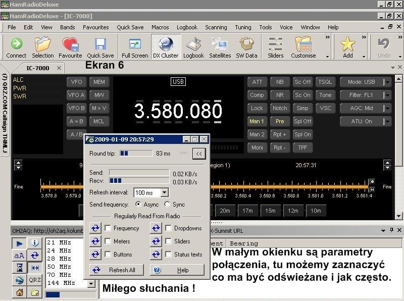Enable the Status texts checkbox
This screenshot has width=404, height=301.
tap(169, 255)
